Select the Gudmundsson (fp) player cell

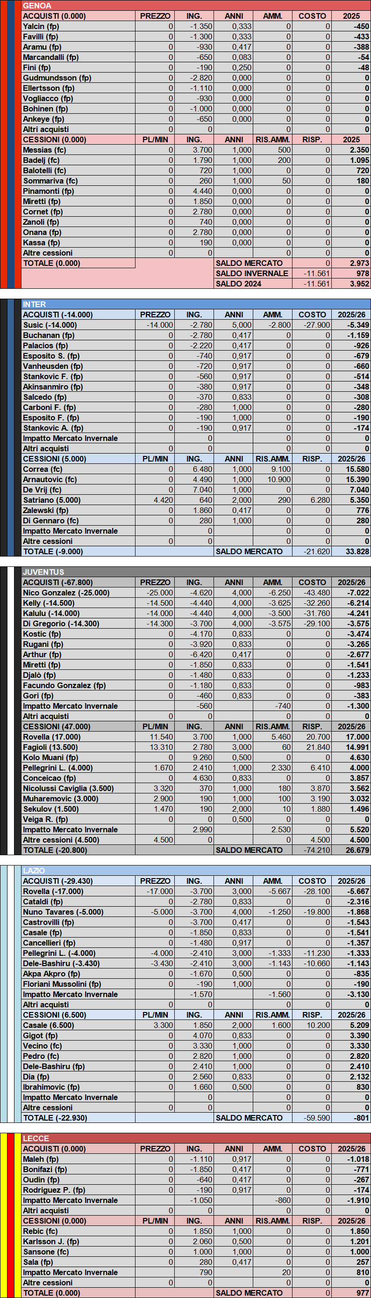[x=78, y=78]
